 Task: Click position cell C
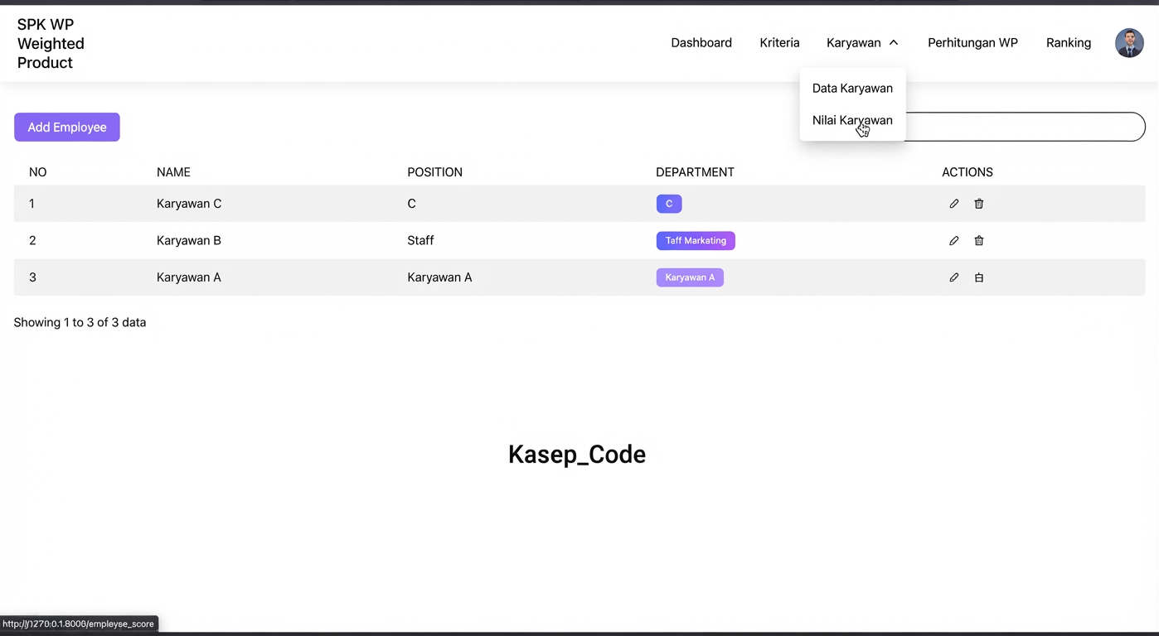pos(411,204)
